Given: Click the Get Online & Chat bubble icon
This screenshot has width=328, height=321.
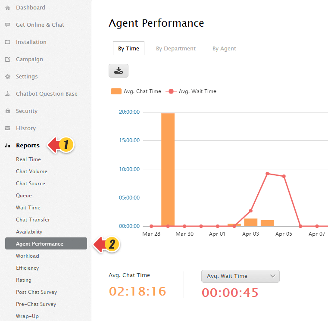Looking at the screenshot, I should coord(7,25).
